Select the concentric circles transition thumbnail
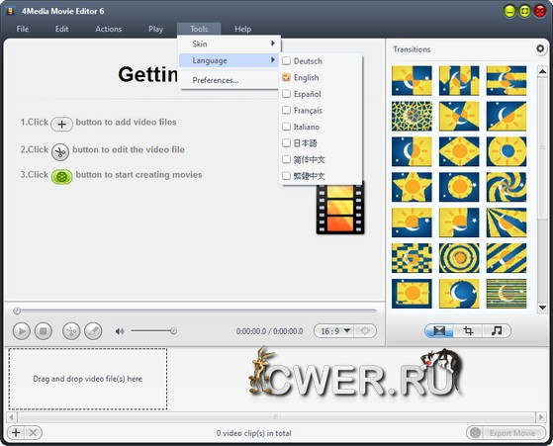This screenshot has height=446, width=553. 459,258
